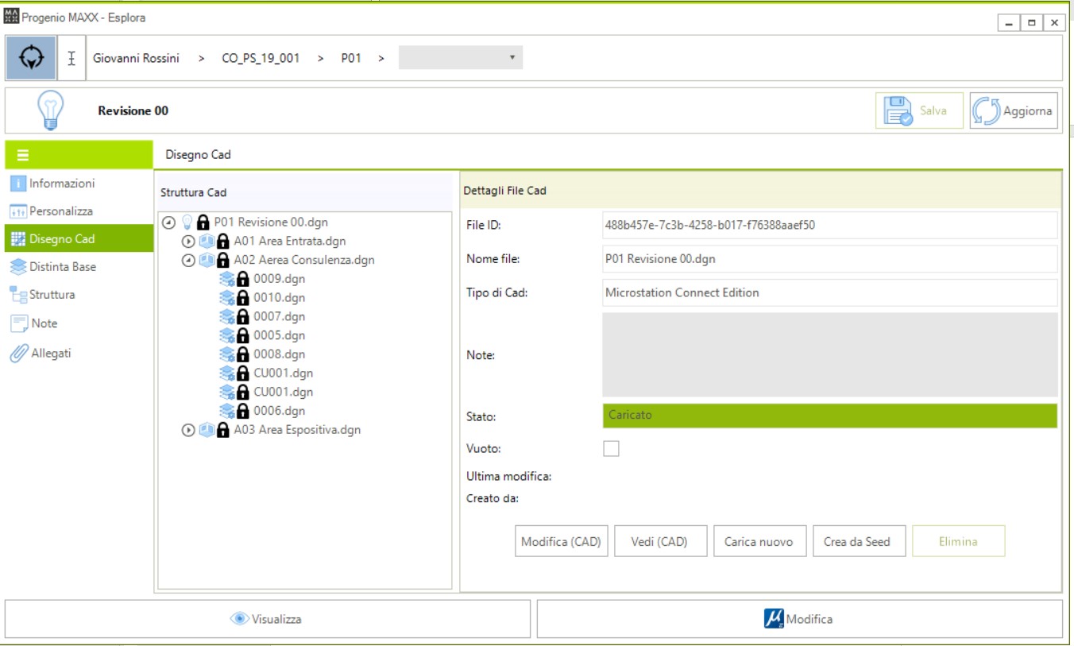Click the Vedi (CAD) button
The width and height of the screenshot is (1074, 646).
pos(659,541)
